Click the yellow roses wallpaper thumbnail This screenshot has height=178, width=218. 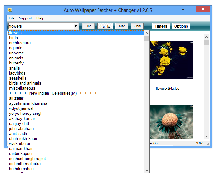coord(171,60)
